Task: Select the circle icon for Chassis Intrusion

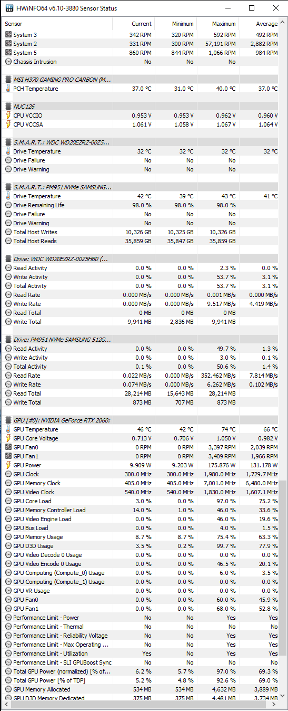Action: point(8,62)
